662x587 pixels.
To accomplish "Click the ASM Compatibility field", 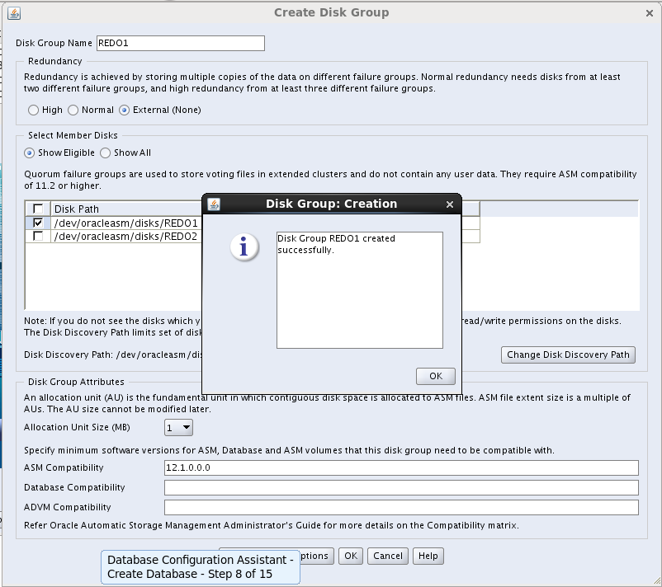I will [401, 467].
